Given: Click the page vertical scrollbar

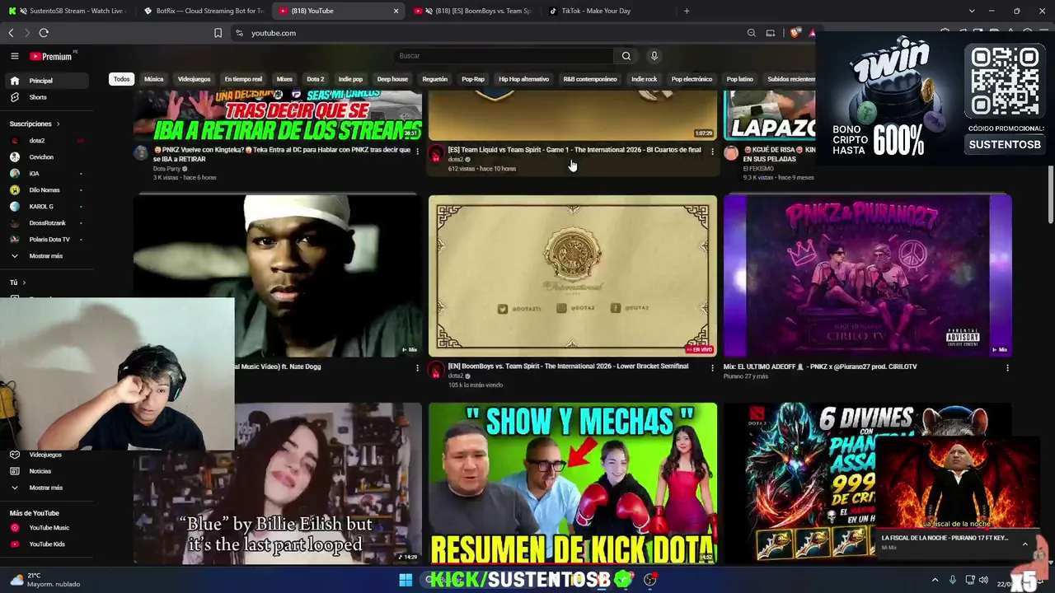Looking at the screenshot, I should click(x=1051, y=194).
